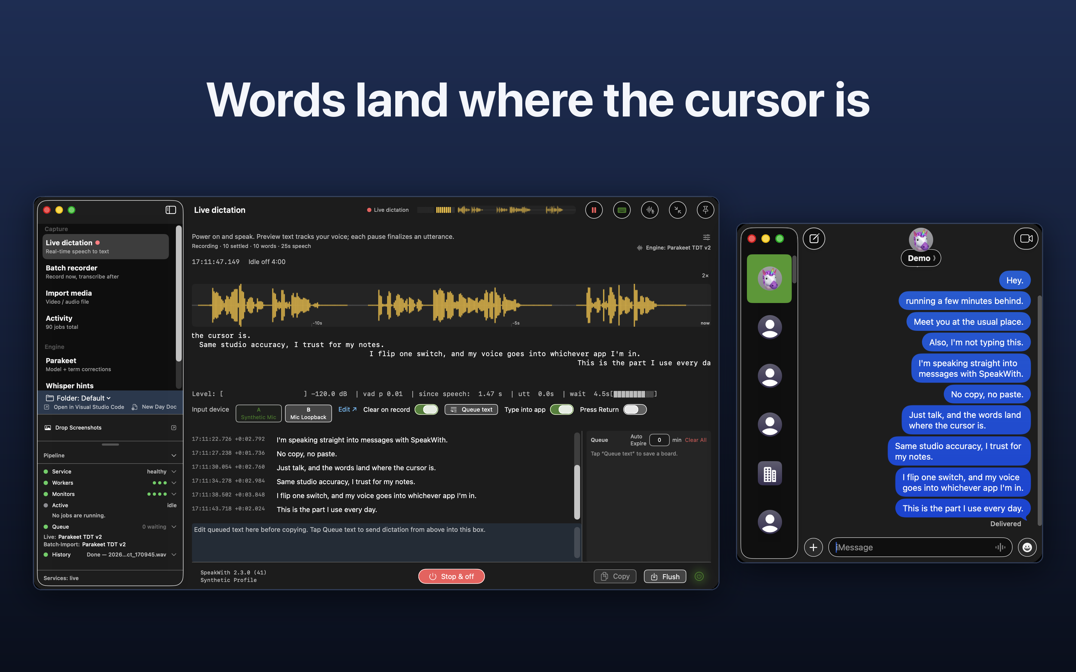Open Import media in sidebar

point(106,297)
